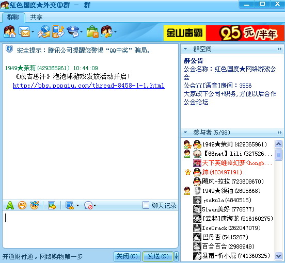Open the font settings A icon

pos(10,205)
